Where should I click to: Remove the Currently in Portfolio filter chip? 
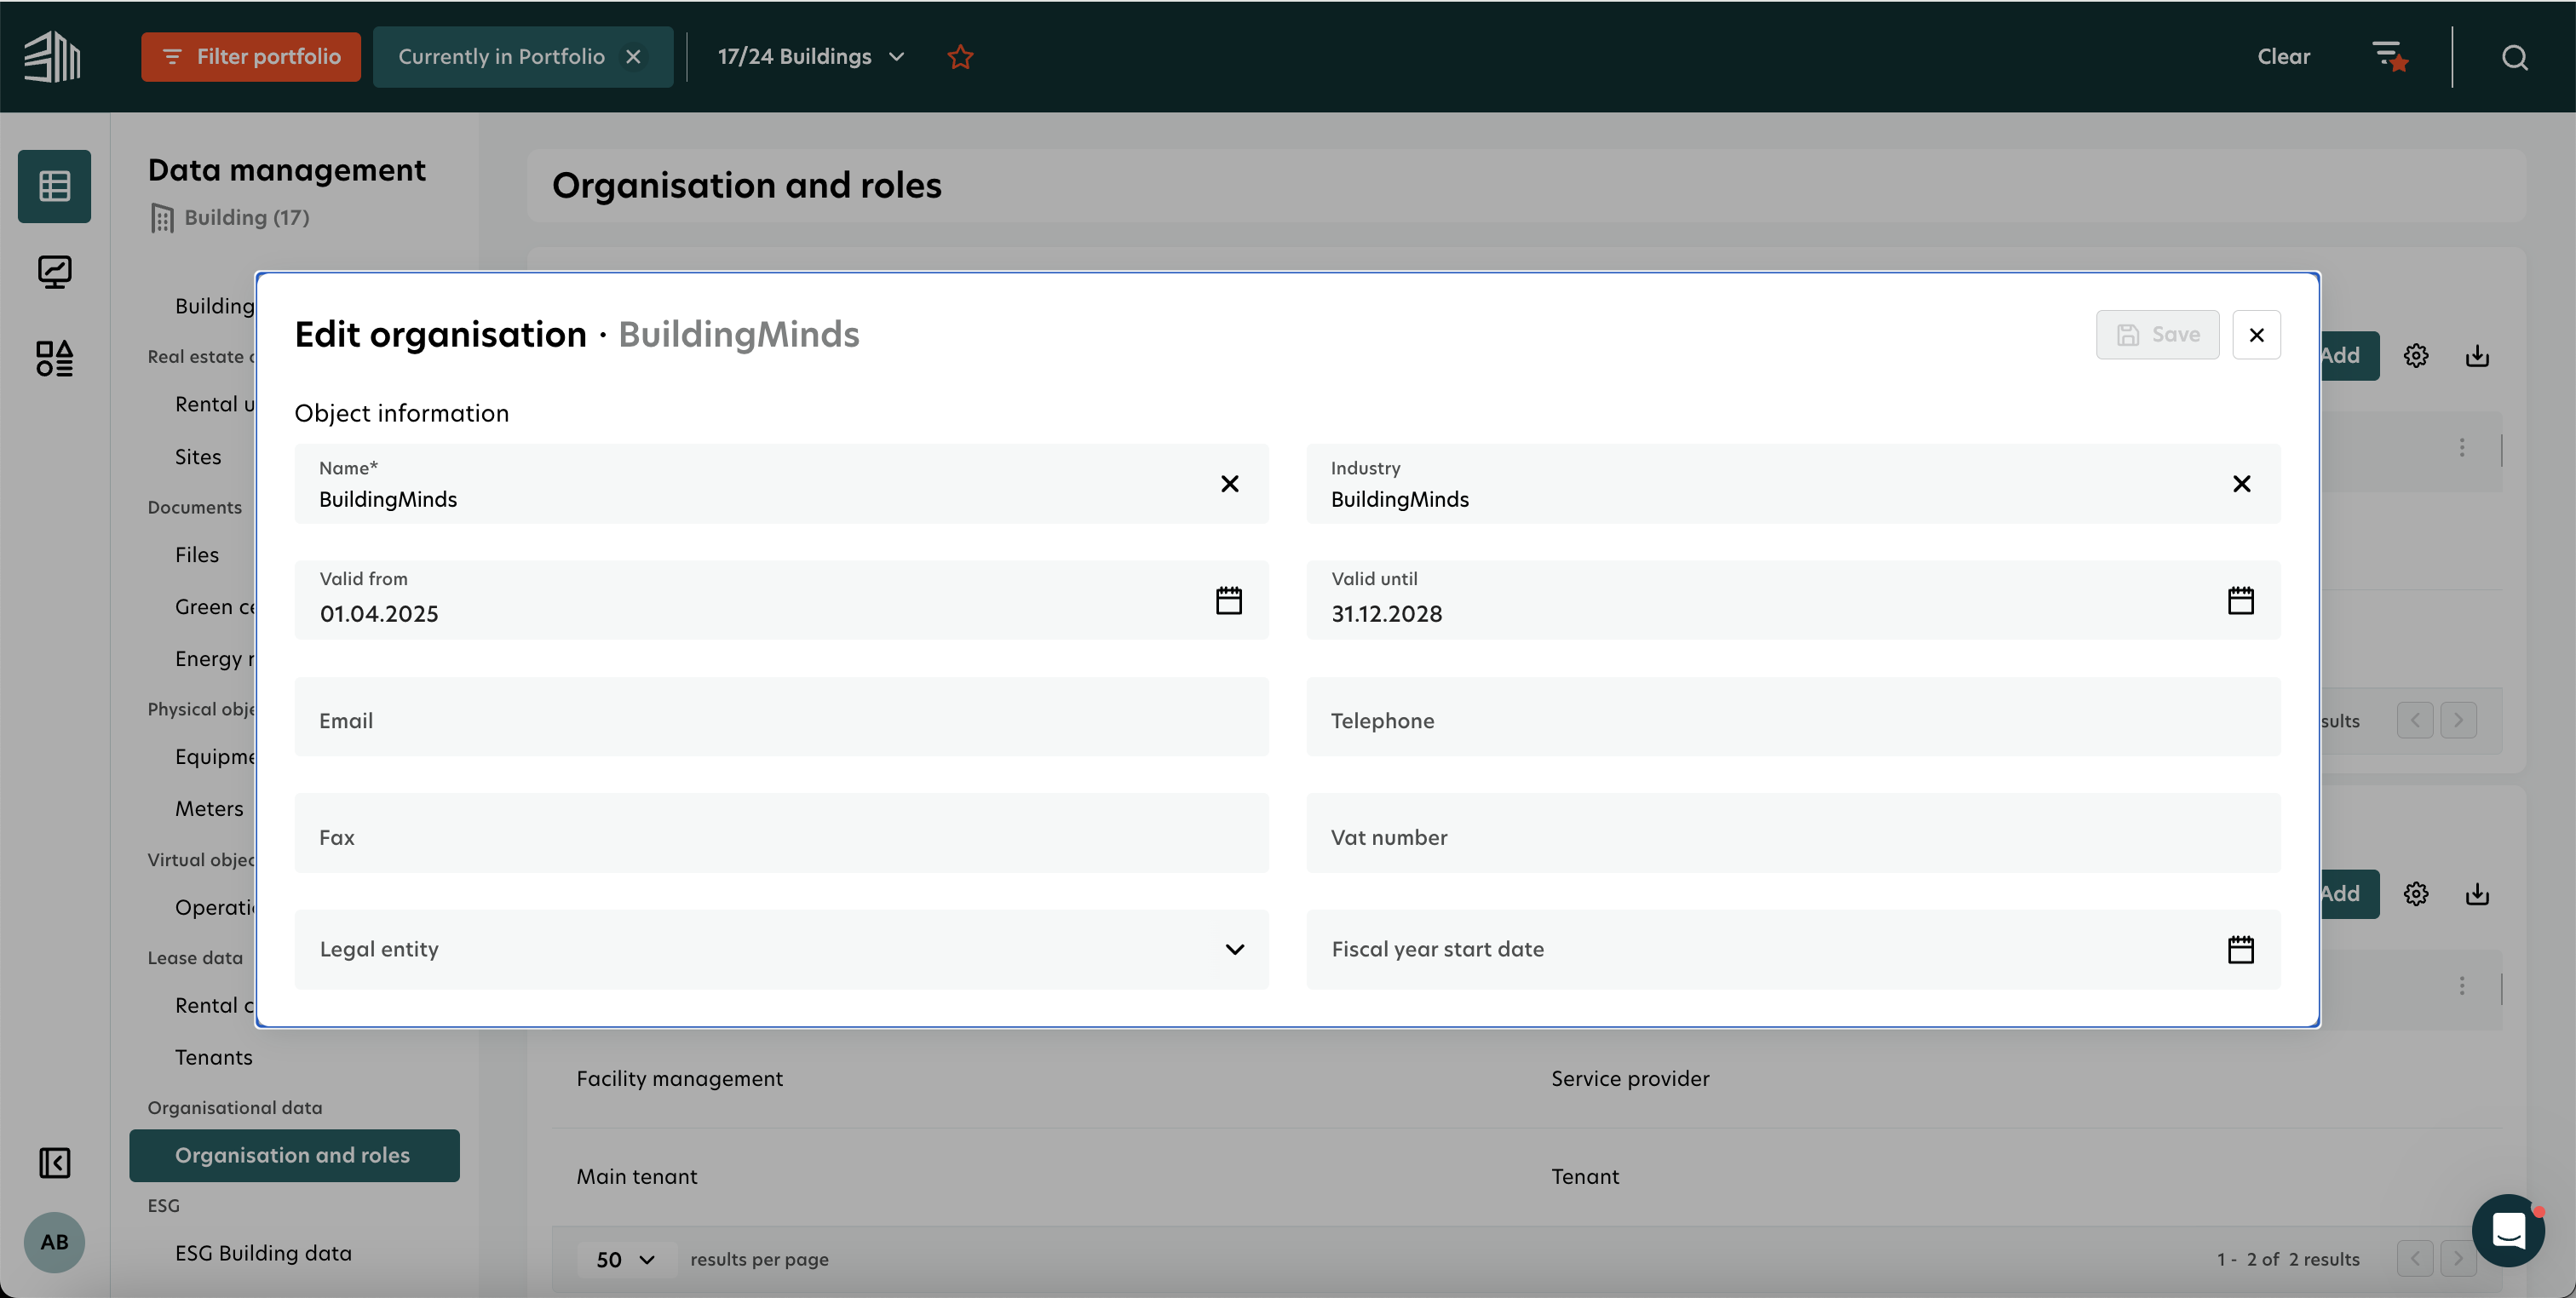click(x=633, y=57)
